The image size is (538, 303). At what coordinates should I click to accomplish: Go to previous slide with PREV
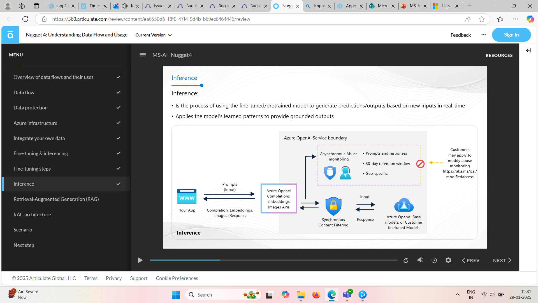coord(471,260)
